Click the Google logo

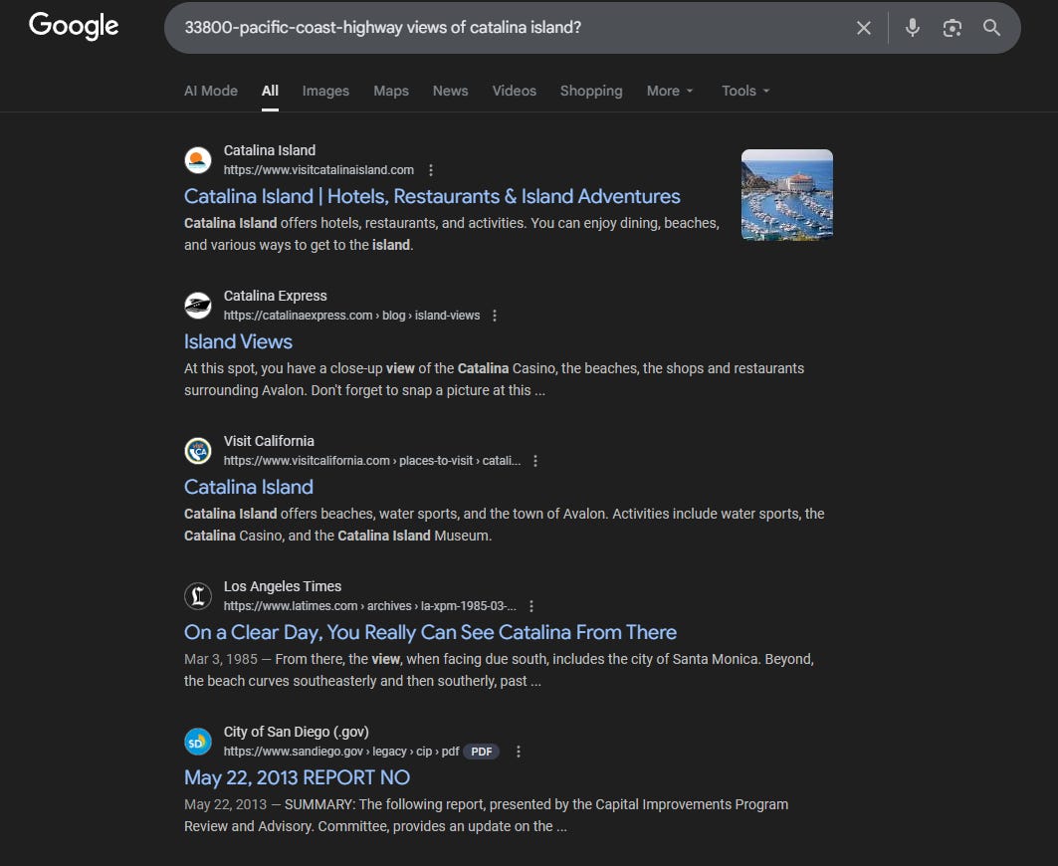click(x=74, y=26)
